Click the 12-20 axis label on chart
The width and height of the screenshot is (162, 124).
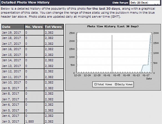[78, 75]
